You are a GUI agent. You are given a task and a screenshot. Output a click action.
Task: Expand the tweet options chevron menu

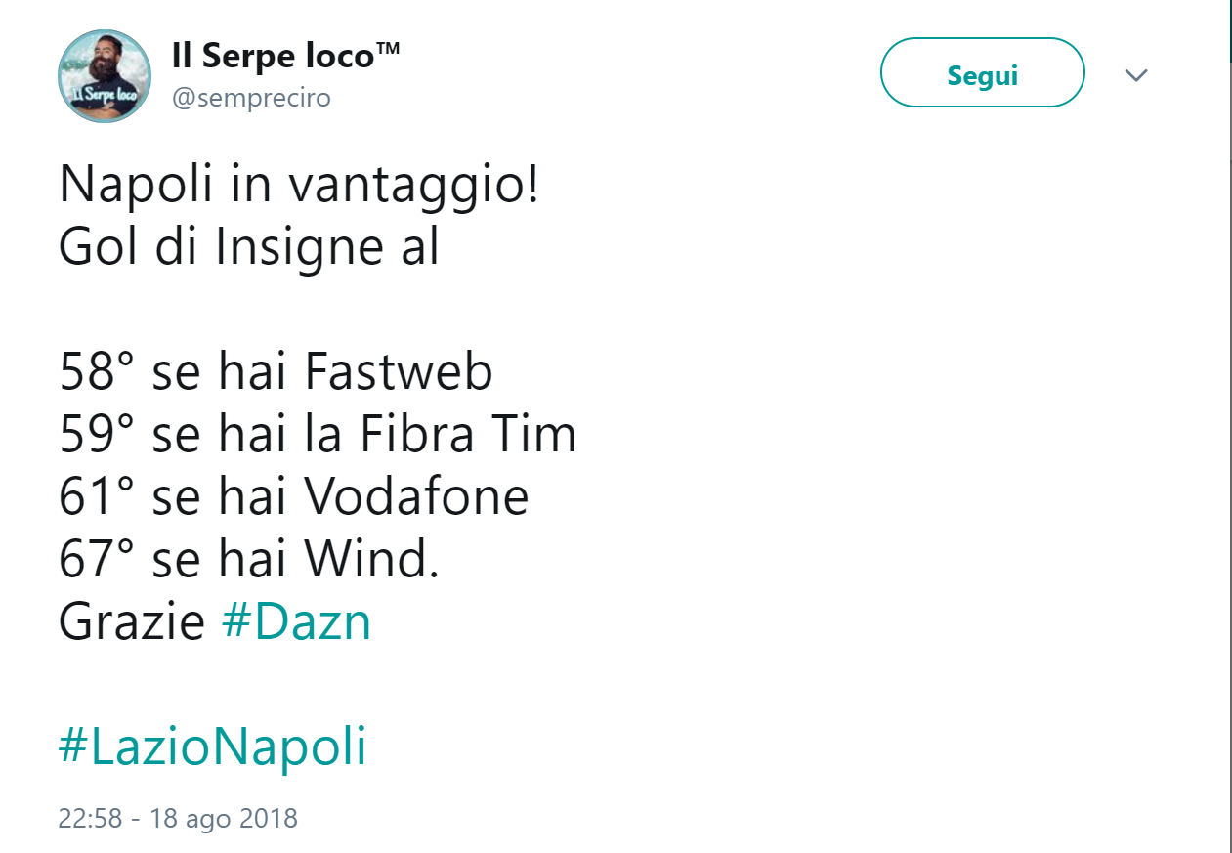pyautogui.click(x=1135, y=75)
